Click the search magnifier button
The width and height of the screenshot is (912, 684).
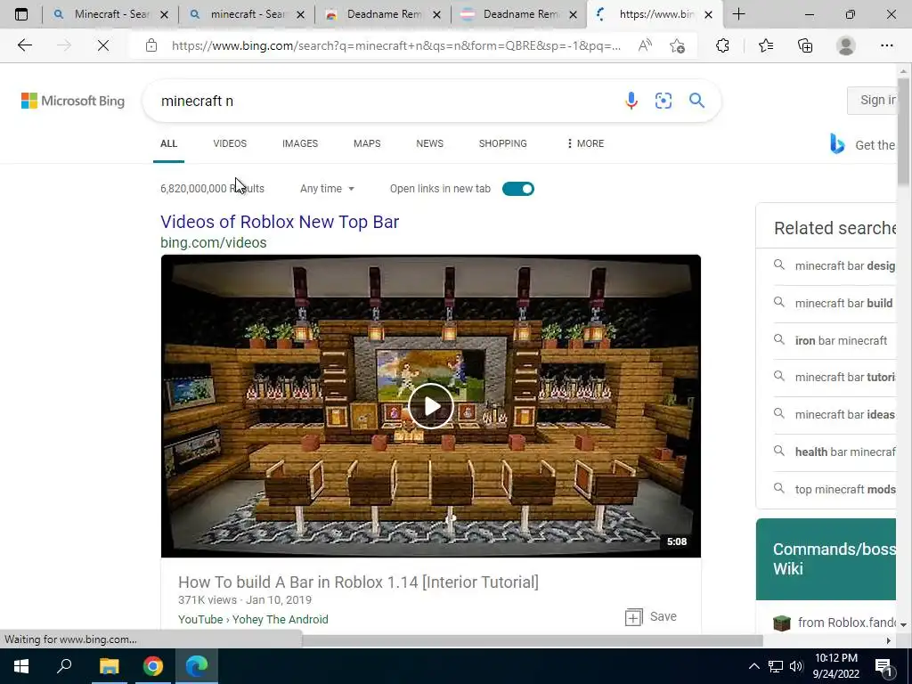click(696, 101)
